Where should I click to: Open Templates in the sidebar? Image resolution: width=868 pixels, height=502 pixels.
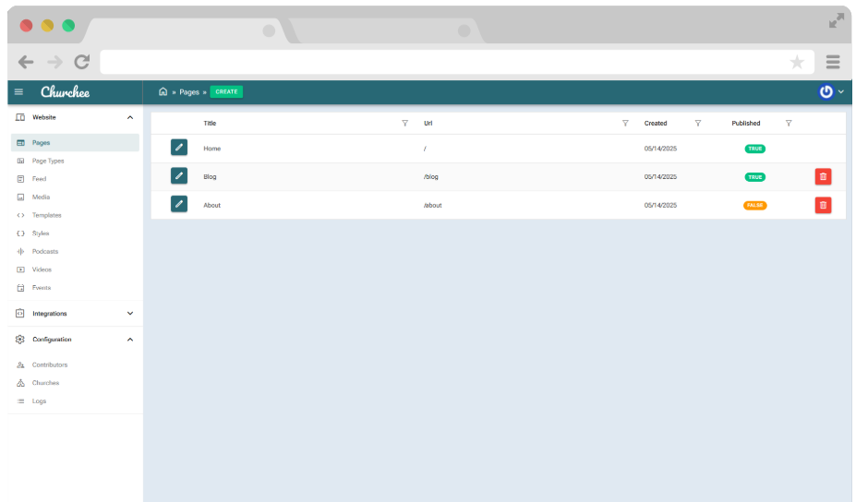(46, 215)
